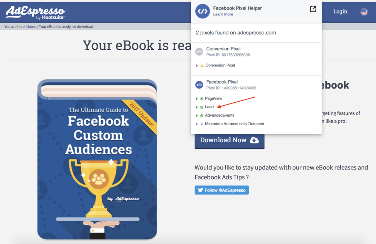Viewport: 376px width, 244px height.
Task: Click 'Microdata Automatically Detected' label
Action: point(235,124)
